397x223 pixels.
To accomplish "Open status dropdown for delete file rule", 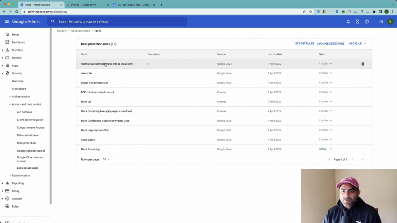I will (x=325, y=73).
